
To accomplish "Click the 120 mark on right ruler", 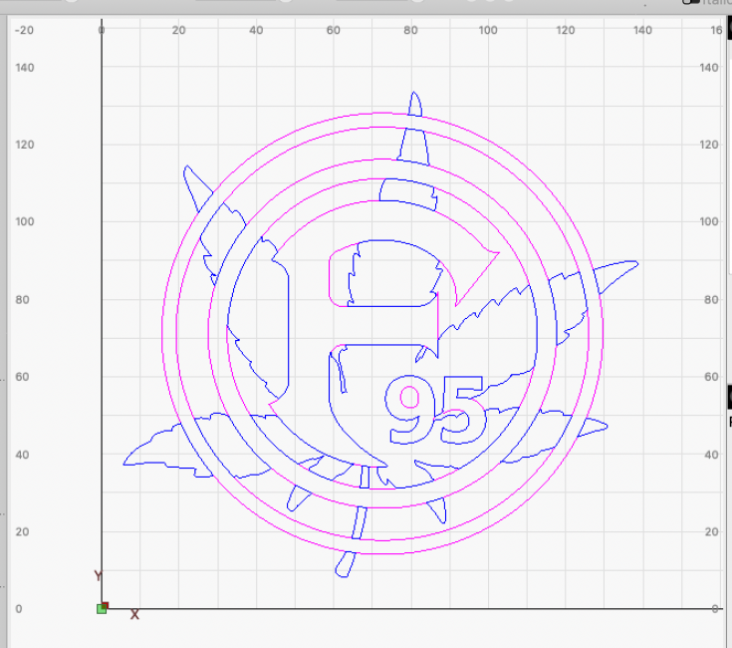I will 709,145.
